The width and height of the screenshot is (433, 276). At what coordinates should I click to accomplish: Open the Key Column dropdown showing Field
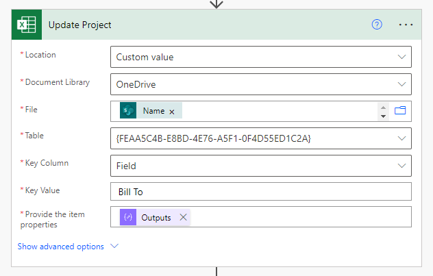coord(260,166)
